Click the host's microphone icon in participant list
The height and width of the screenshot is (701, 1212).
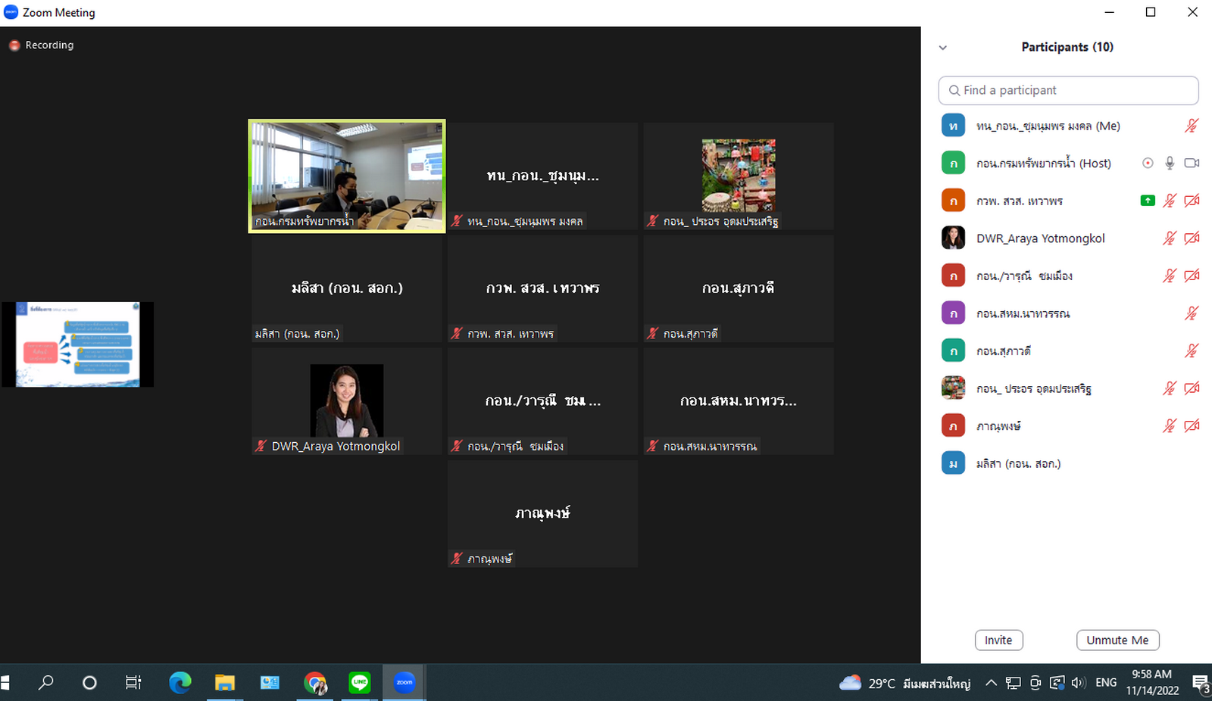[1170, 164]
